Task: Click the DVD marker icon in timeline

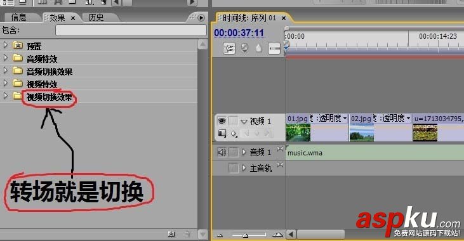Action: 244,48
